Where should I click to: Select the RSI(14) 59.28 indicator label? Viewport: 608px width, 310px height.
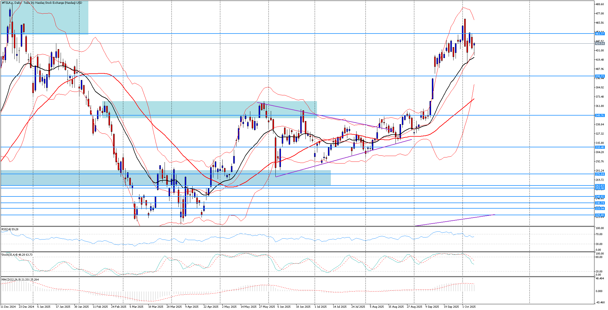click(x=10, y=229)
